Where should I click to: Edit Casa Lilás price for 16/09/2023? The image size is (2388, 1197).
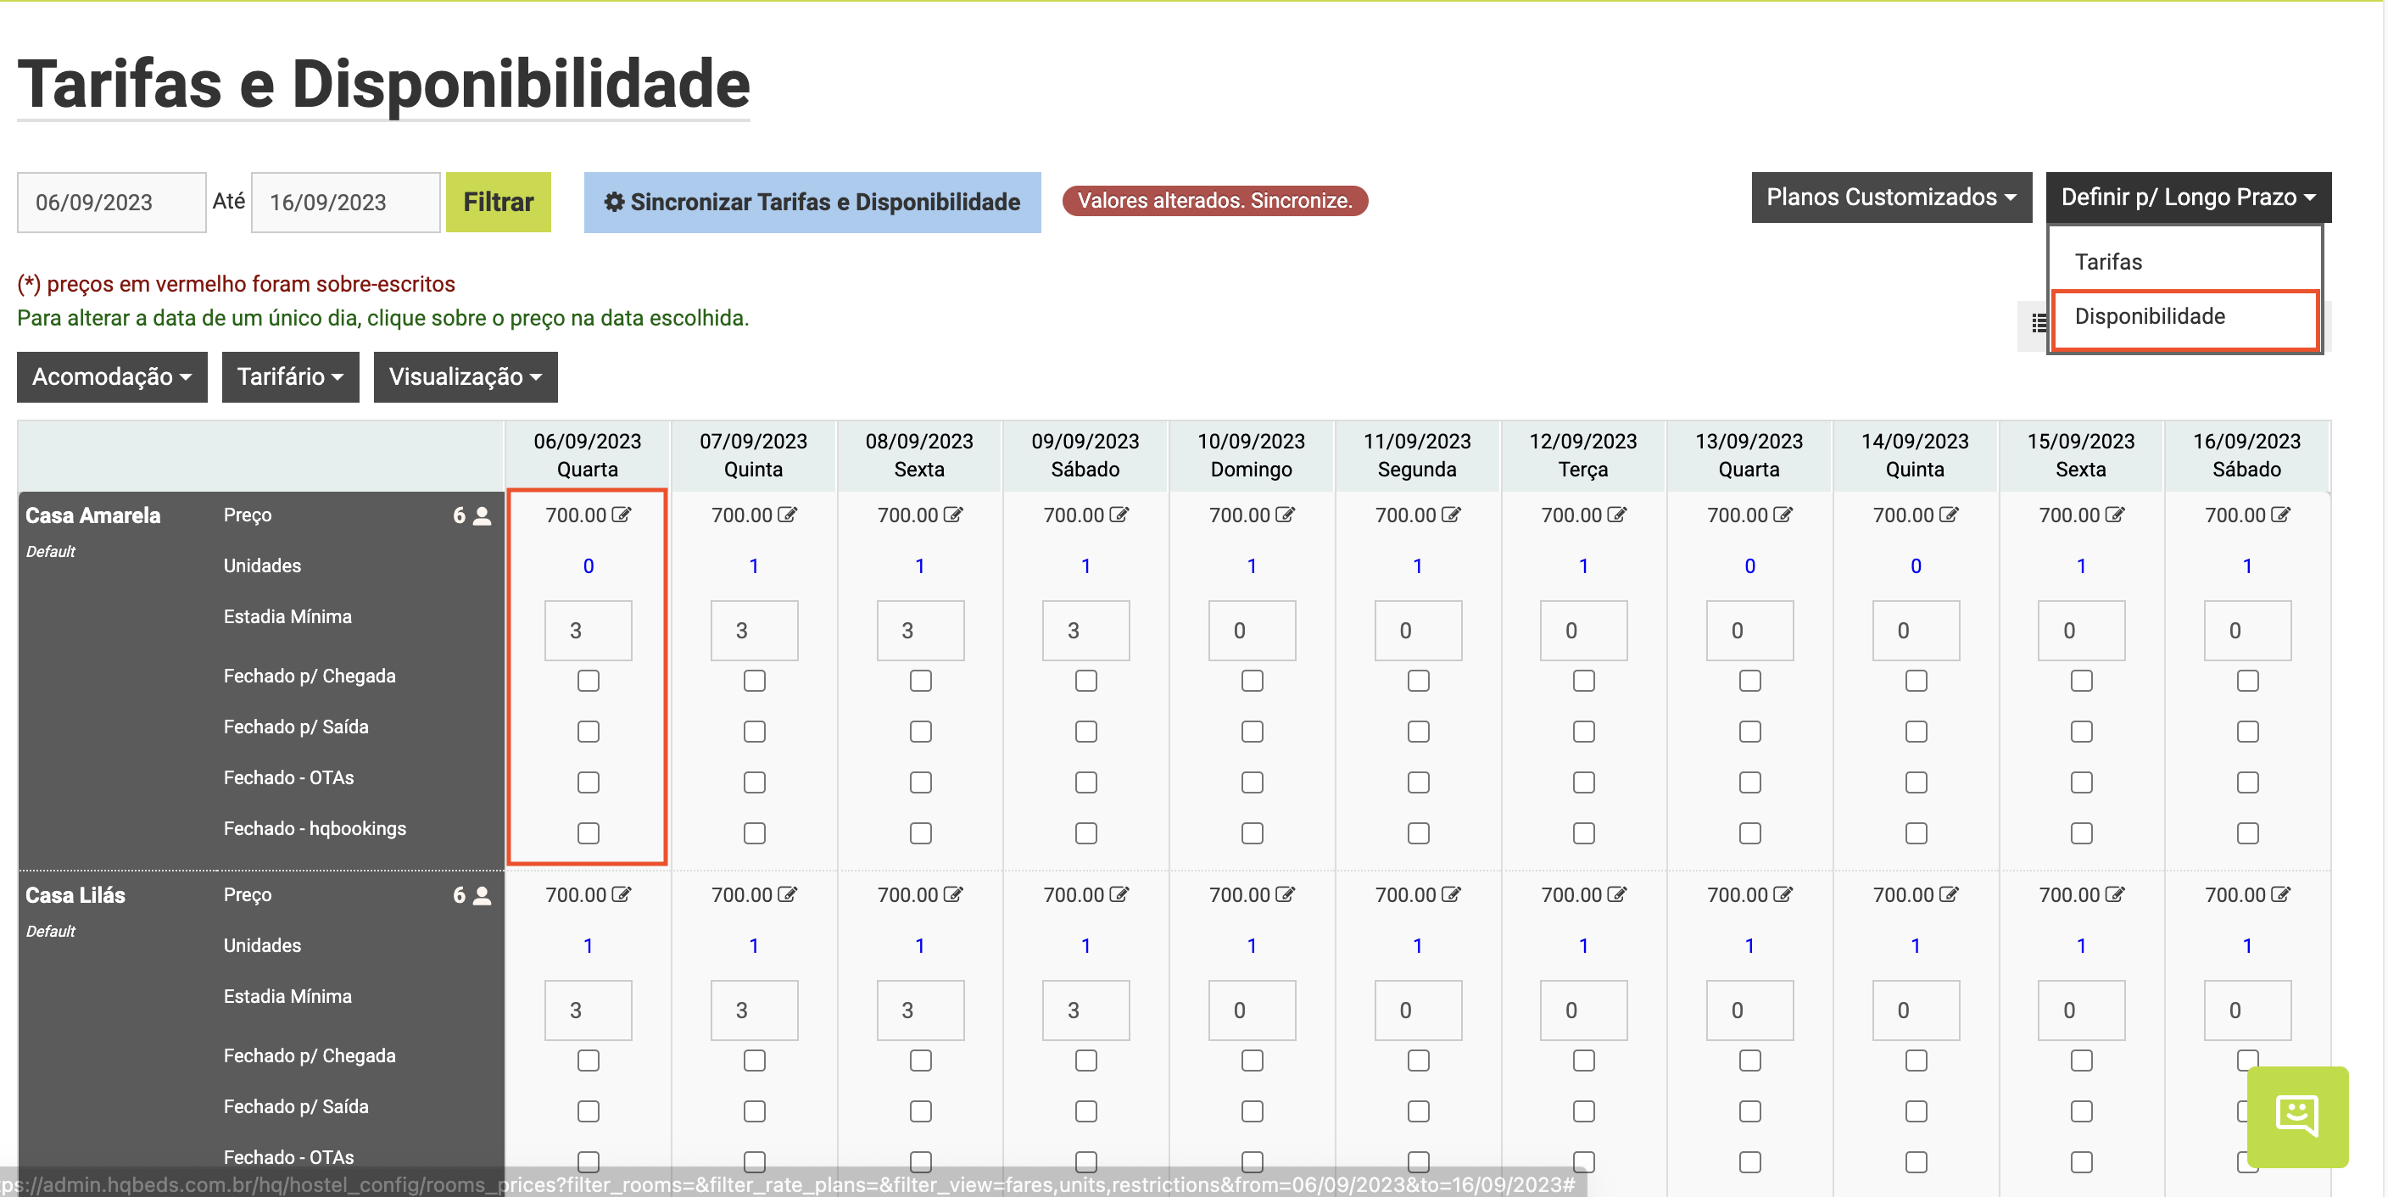pyautogui.click(x=2280, y=894)
